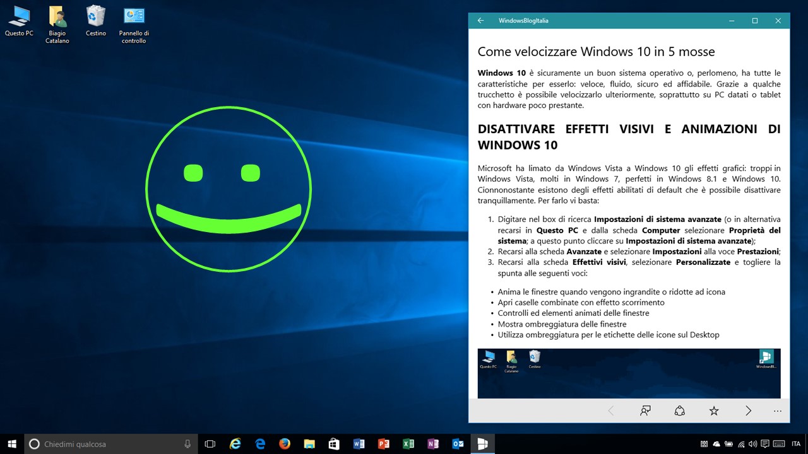808x454 pixels.
Task: Launch PowerPoint from the taskbar
Action: [383, 444]
